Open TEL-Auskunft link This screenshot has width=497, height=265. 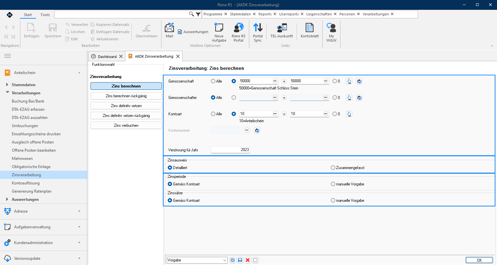tap(282, 30)
